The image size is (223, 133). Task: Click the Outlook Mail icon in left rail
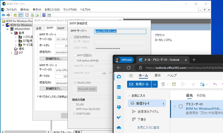(119, 77)
